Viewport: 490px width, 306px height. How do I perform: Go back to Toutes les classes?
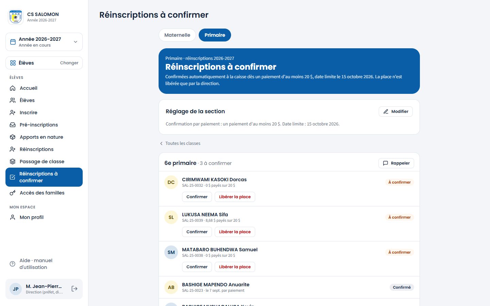(x=180, y=143)
